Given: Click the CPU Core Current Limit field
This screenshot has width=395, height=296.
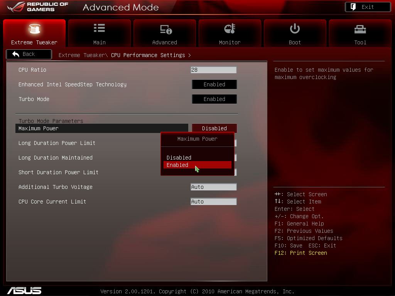Looking at the screenshot, I should pyautogui.click(x=213, y=202).
